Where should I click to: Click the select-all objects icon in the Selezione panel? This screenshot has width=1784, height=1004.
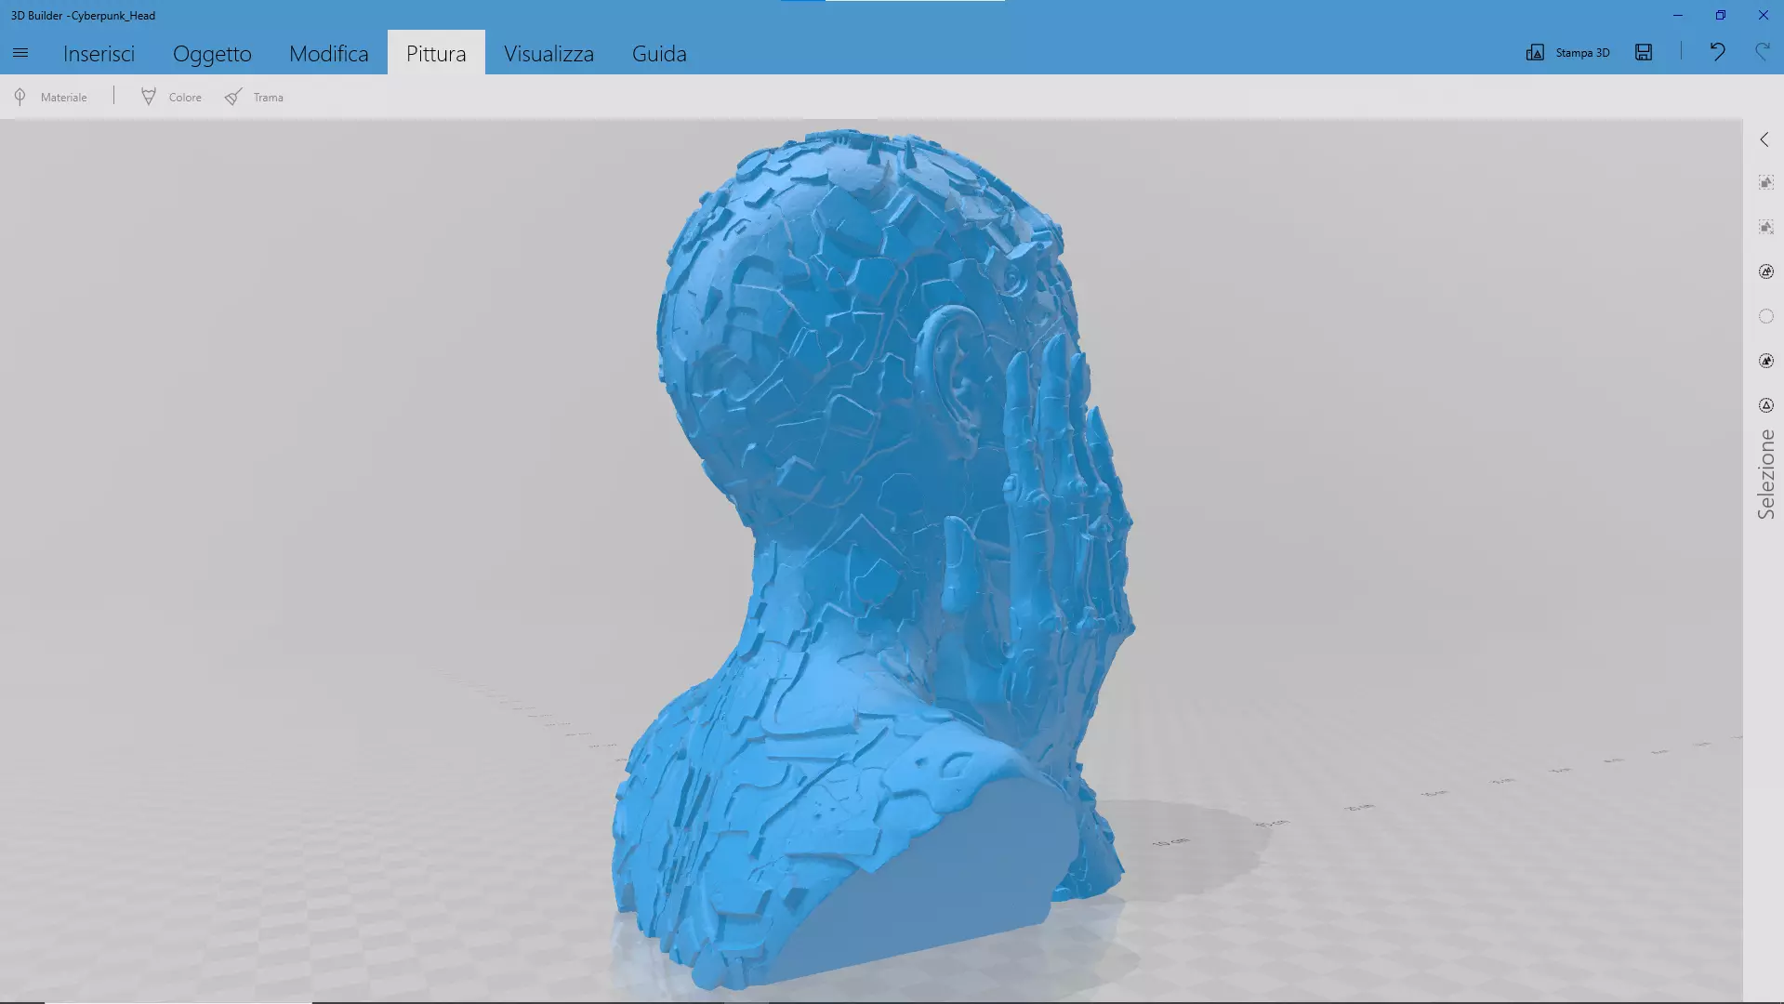click(x=1766, y=183)
